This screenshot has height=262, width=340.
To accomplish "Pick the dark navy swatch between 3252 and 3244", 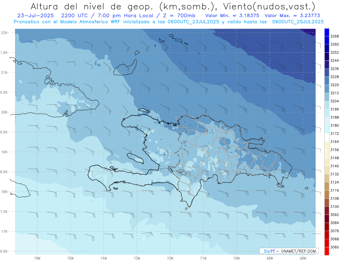I will (x=326, y=56).
